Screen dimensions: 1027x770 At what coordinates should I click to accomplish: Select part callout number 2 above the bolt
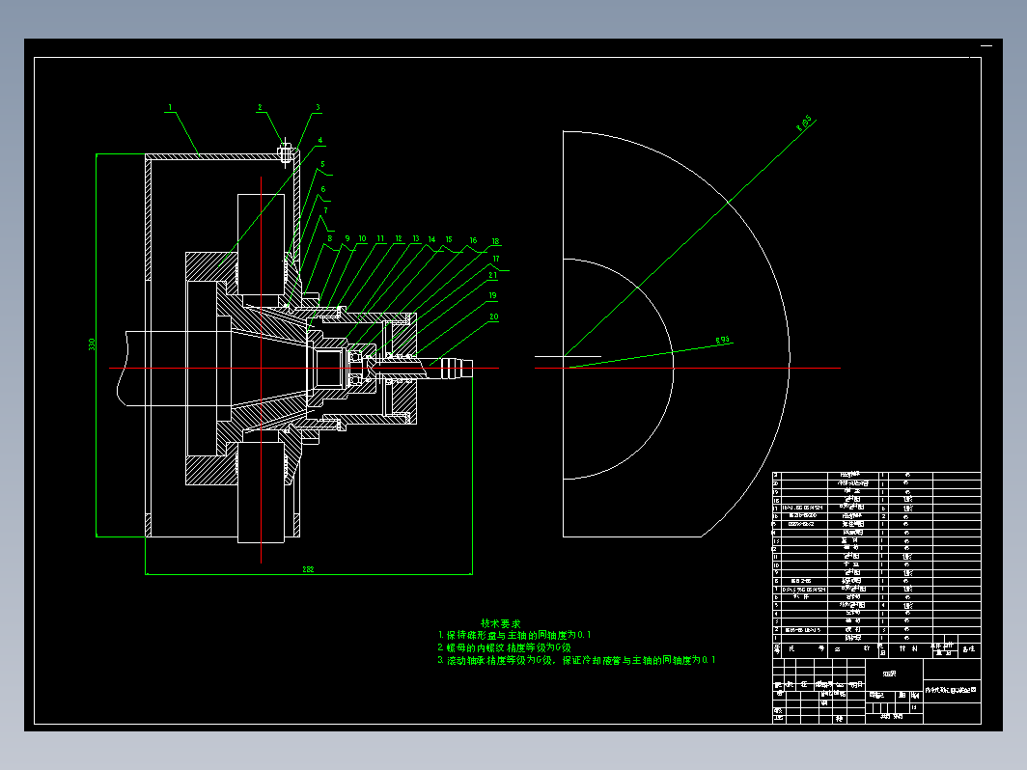pos(260,107)
